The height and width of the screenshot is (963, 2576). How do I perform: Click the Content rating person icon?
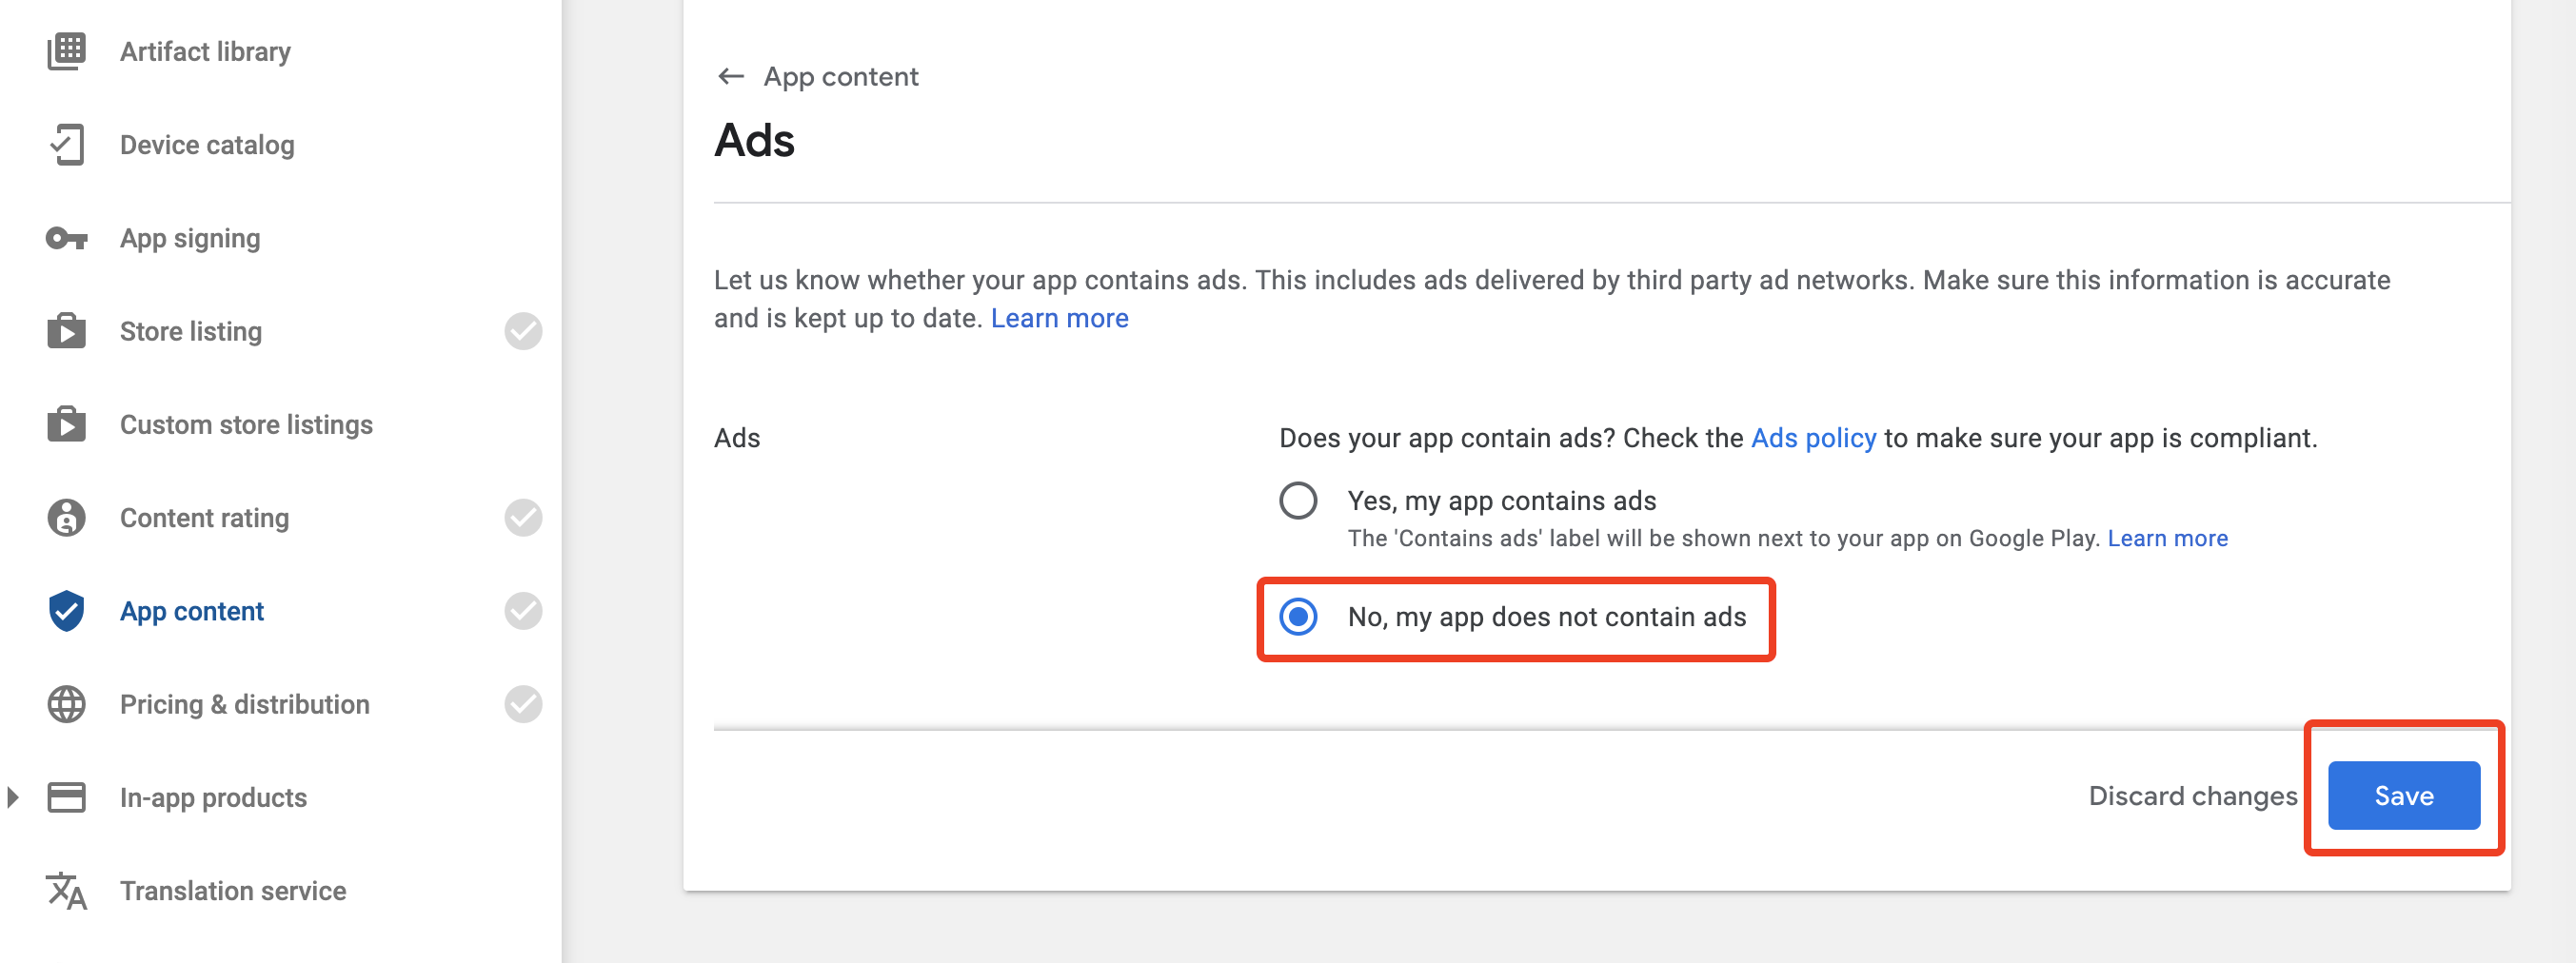point(67,518)
